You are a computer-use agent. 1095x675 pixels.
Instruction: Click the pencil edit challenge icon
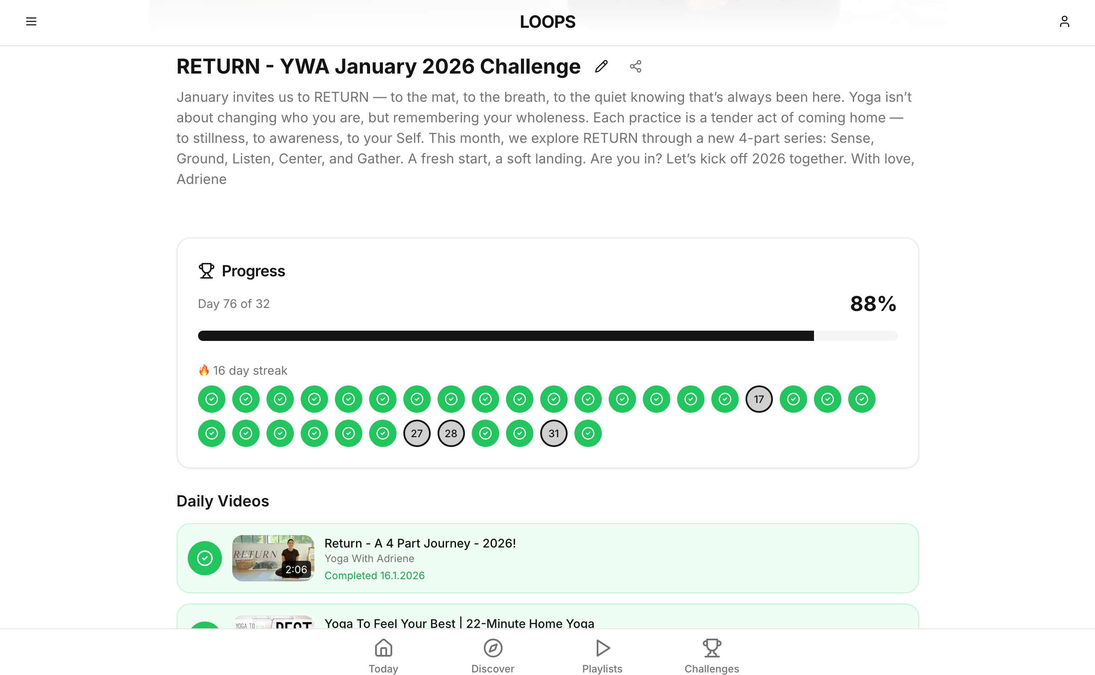pos(601,67)
